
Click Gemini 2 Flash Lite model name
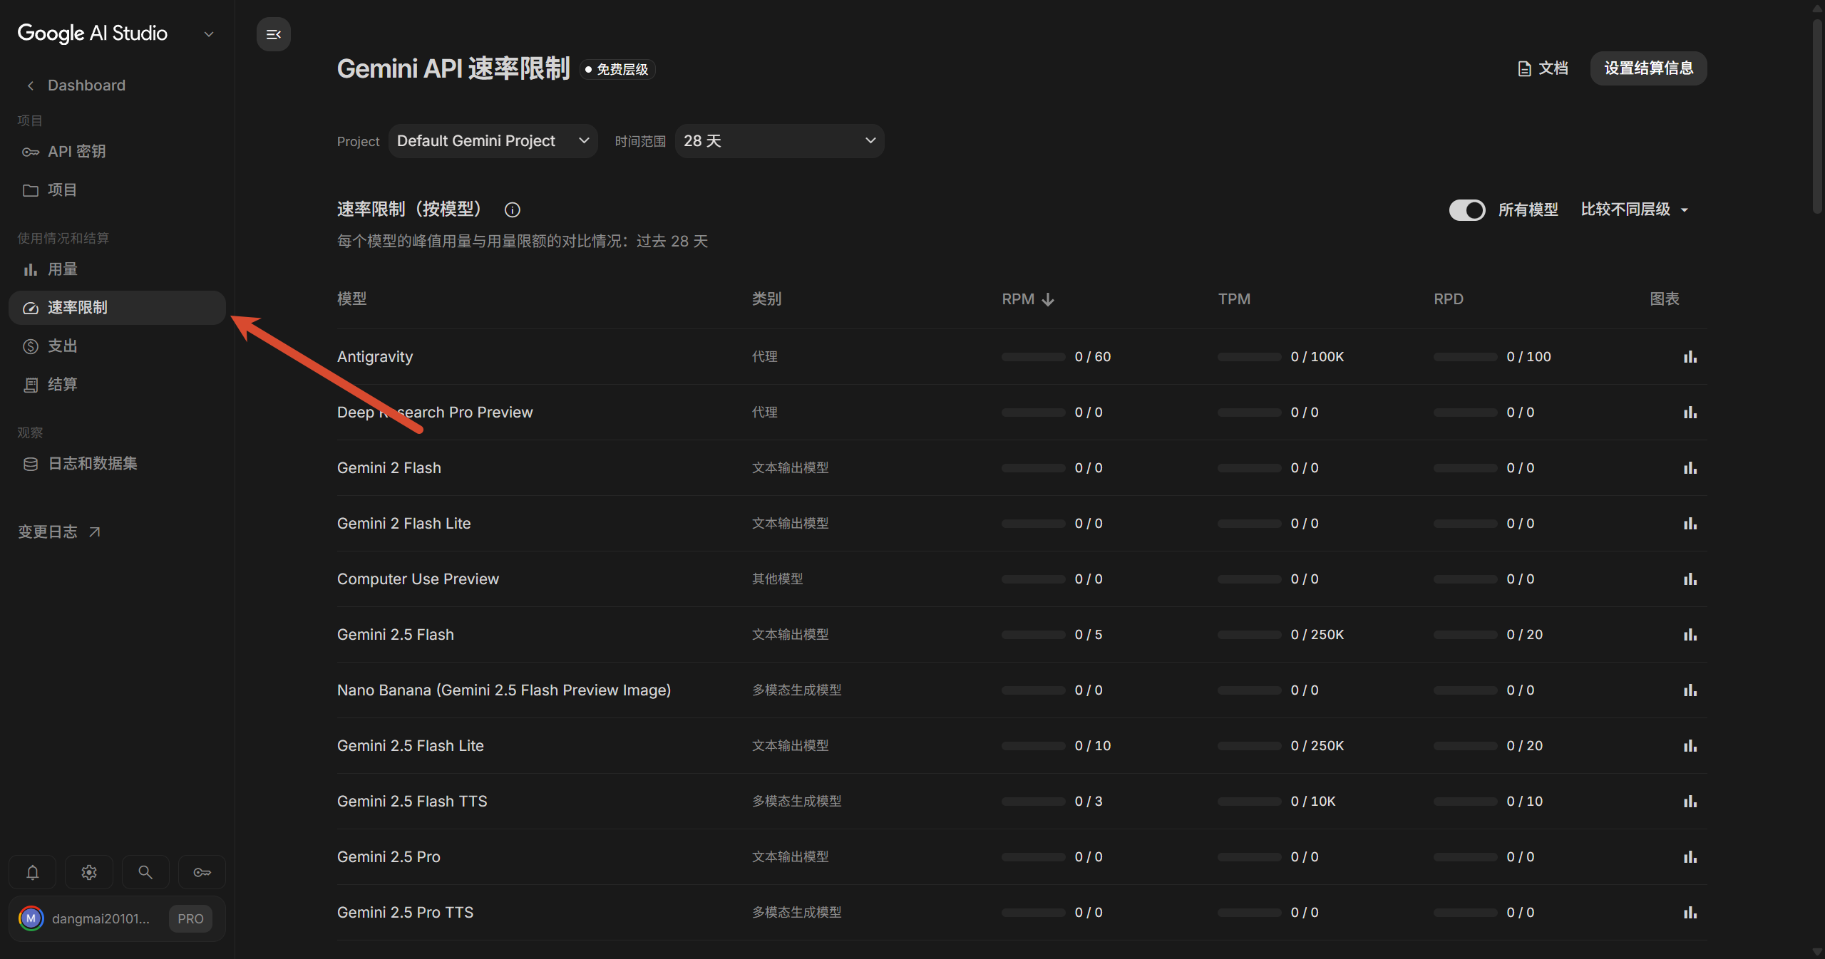coord(404,524)
